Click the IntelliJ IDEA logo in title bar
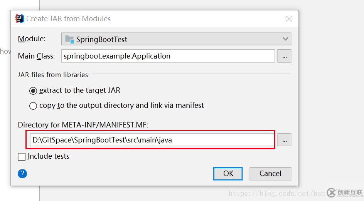Screen dimensions: 364x201 coord(20,18)
